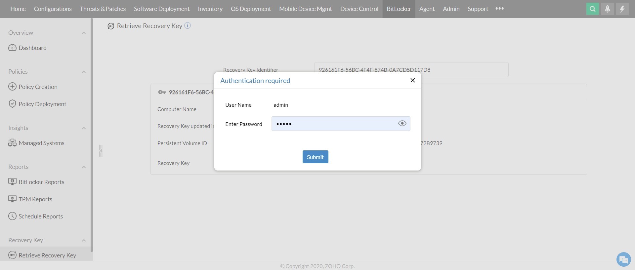Click the Managed Systems icon
This screenshot has height=270, width=635.
(x=12, y=143)
